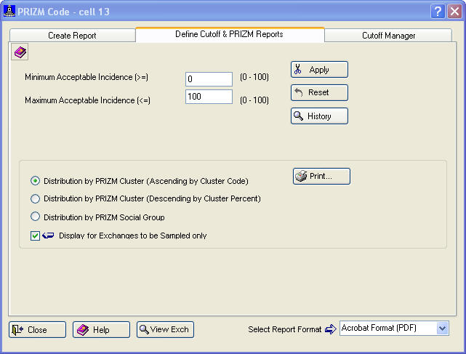The height and width of the screenshot is (354, 466).
Task: Click the Acrobat Format (PDF) combo box text
Action: (x=379, y=328)
